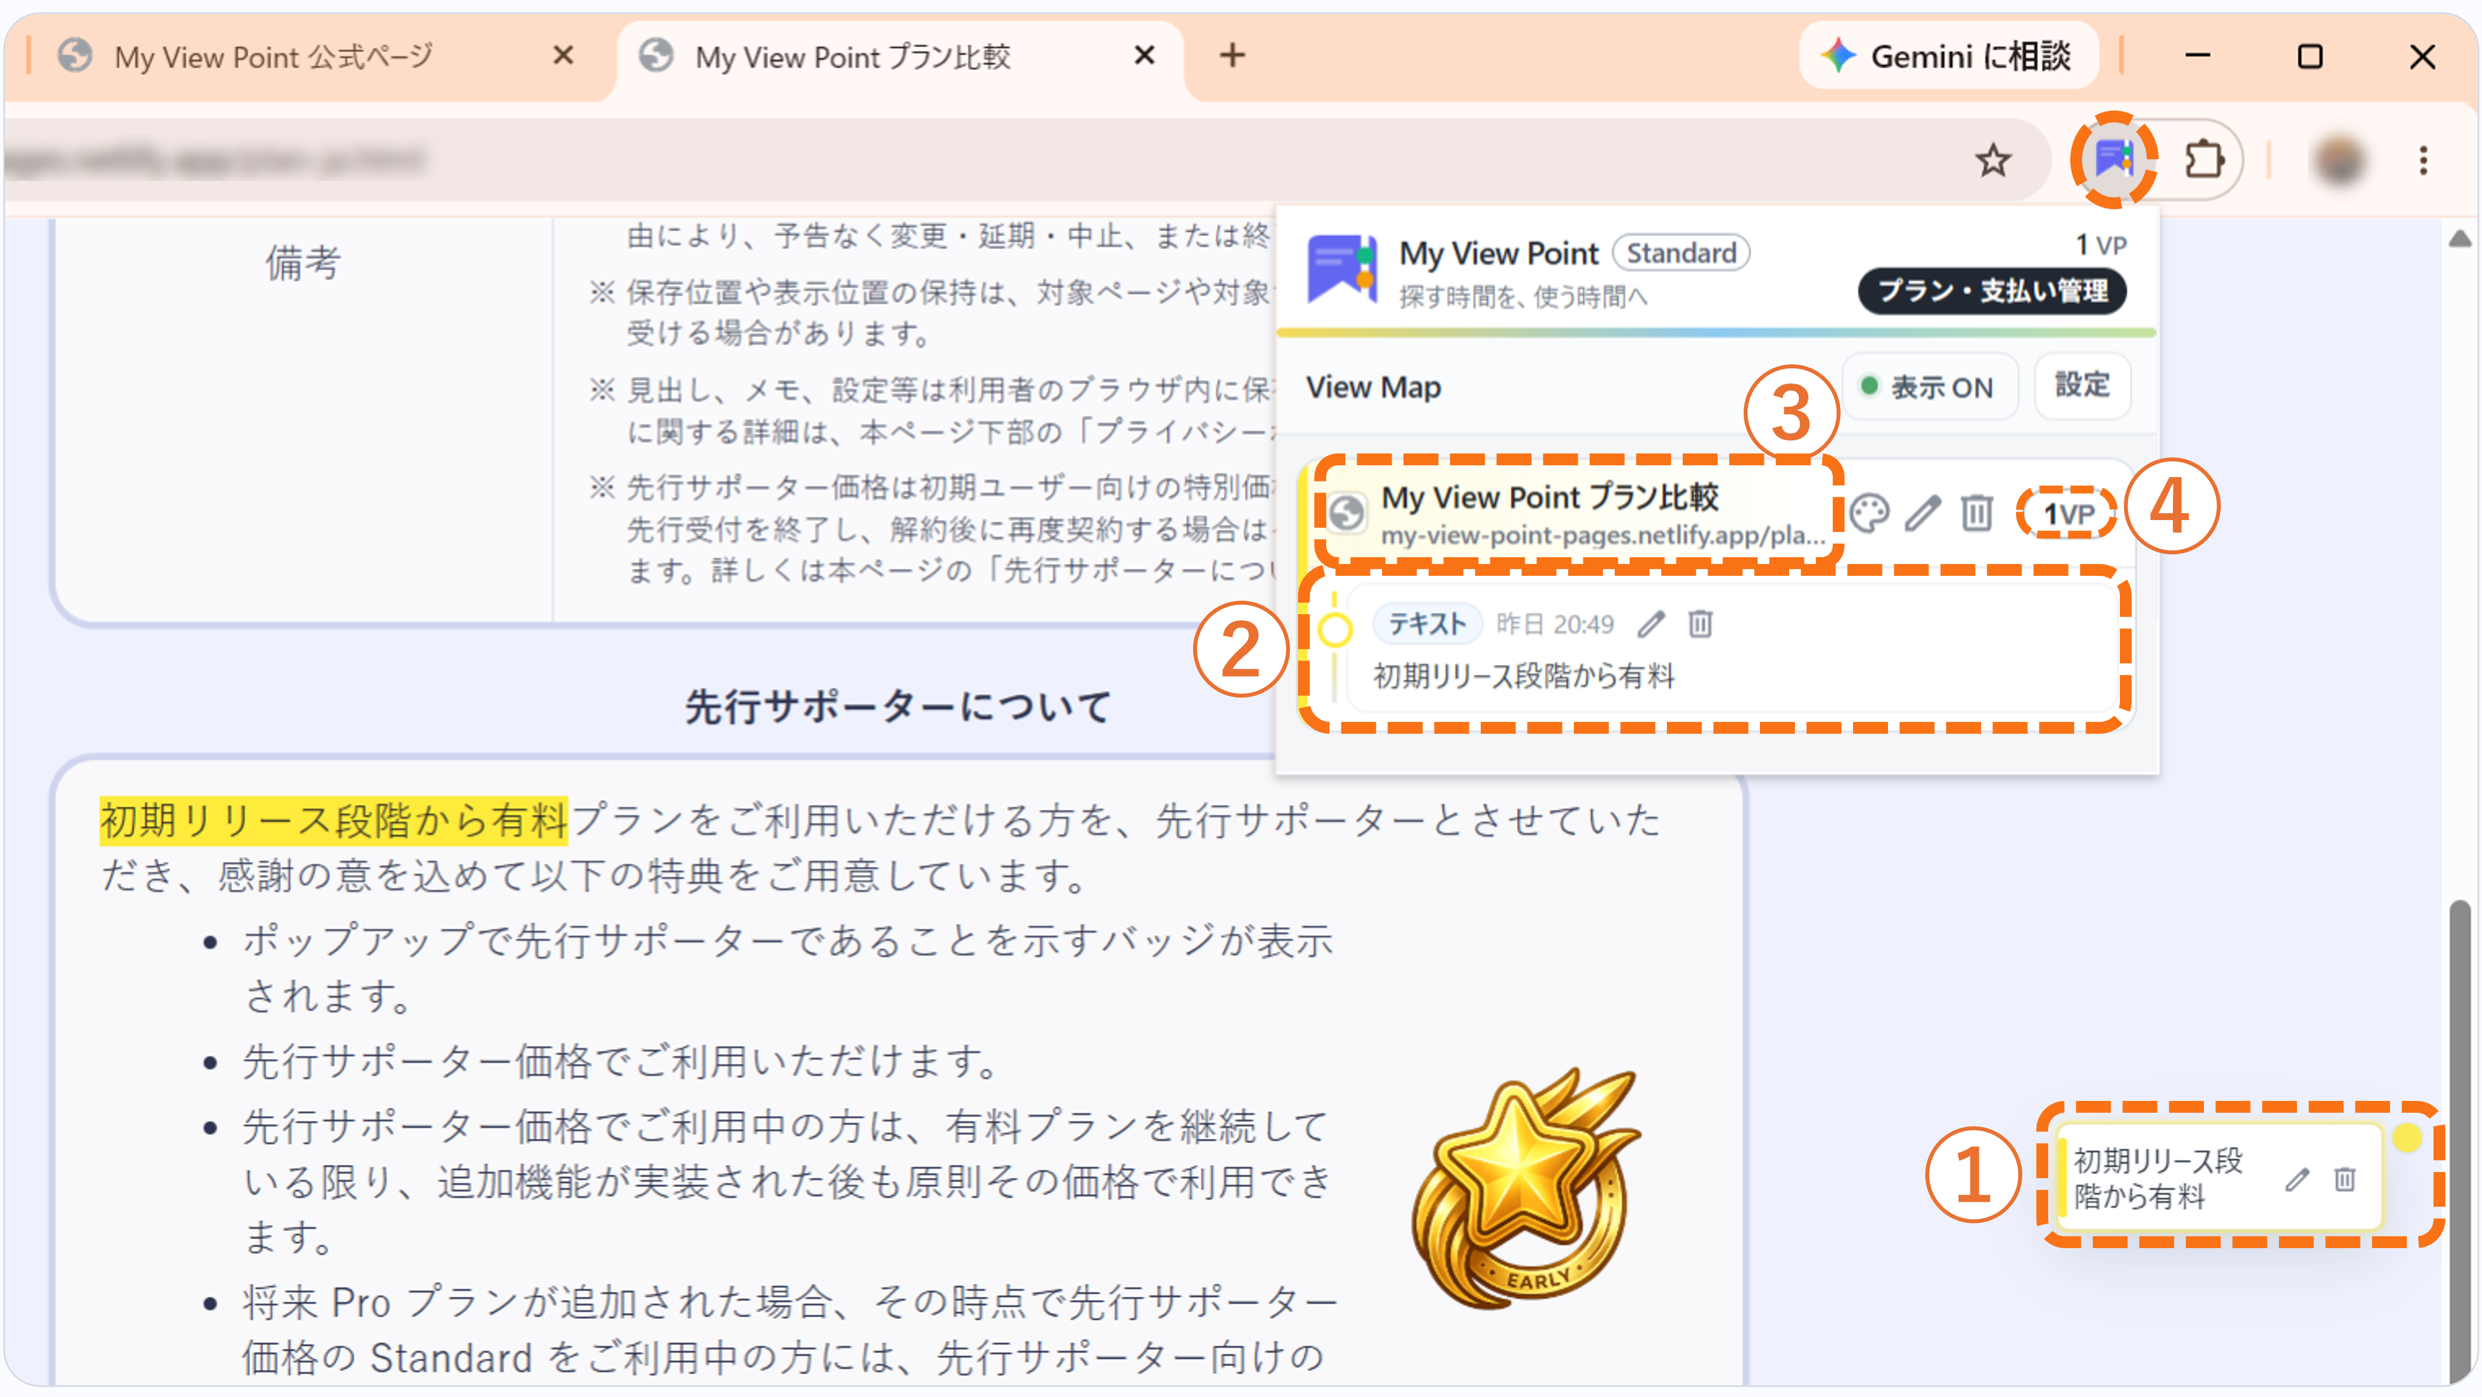Click the View Map section title
Viewport: 2482px width, 1397px height.
(1373, 387)
